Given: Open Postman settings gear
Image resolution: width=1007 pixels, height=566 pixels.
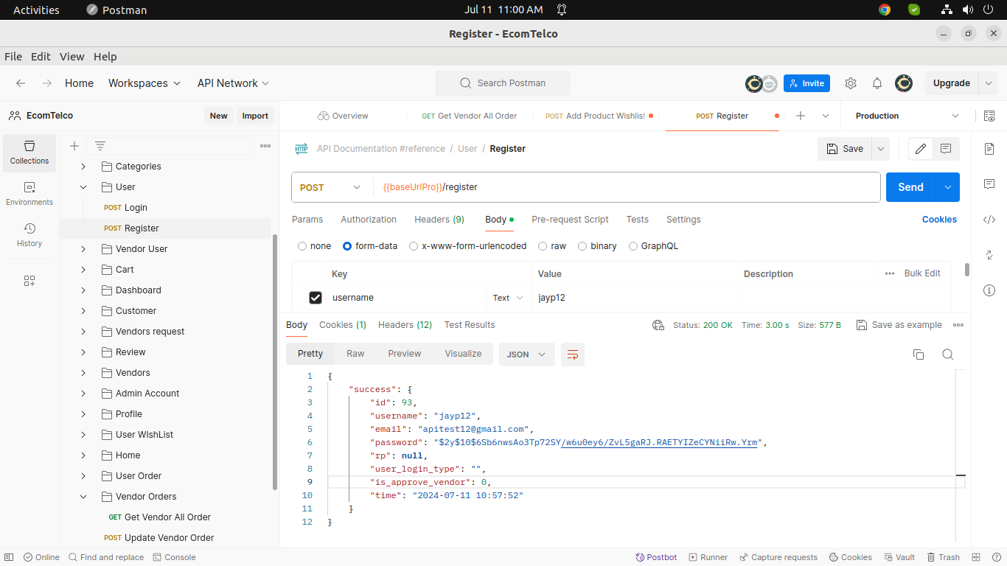Looking at the screenshot, I should [851, 83].
